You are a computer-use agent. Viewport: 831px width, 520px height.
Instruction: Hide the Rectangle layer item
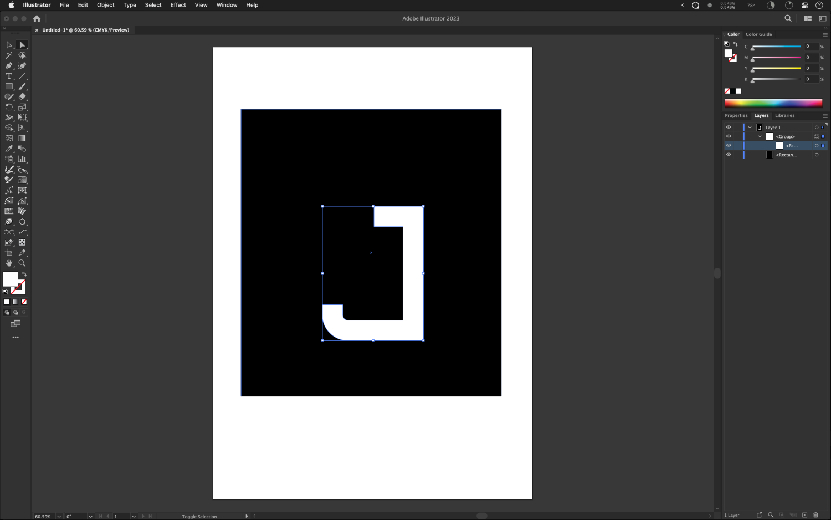729,155
